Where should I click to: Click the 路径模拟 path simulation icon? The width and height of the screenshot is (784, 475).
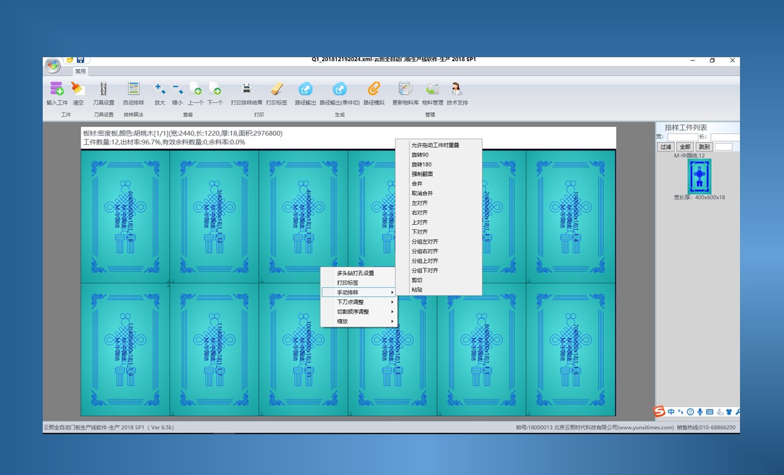[x=373, y=89]
